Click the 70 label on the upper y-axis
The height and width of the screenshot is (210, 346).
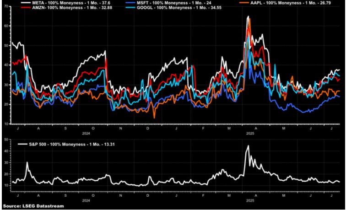[x=6, y=6]
